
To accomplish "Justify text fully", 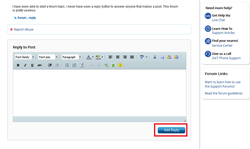I will pyautogui.click(x=132, y=57).
